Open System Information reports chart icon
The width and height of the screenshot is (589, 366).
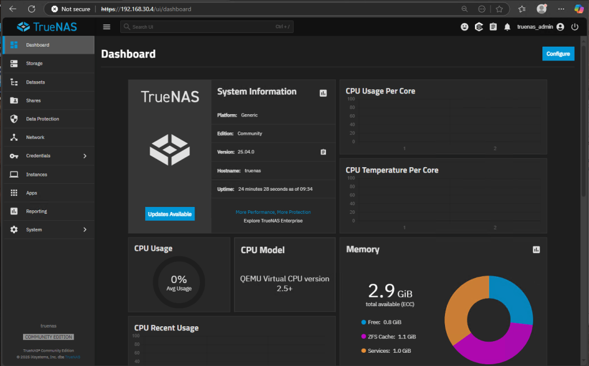pos(323,93)
